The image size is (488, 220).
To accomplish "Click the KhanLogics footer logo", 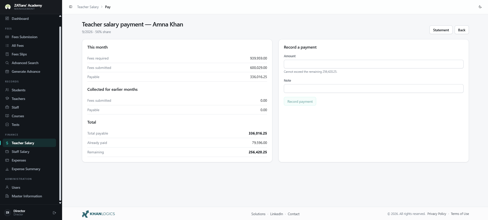I will (x=98, y=214).
